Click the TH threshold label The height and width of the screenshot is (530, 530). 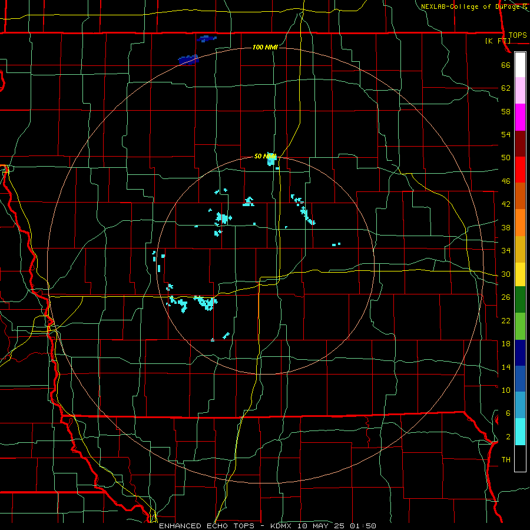coord(506,460)
